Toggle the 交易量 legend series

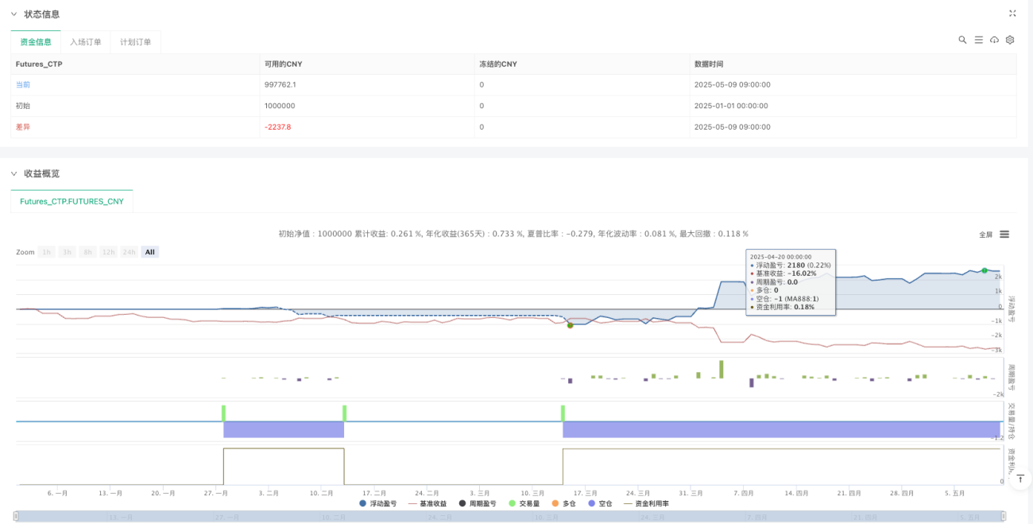tap(524, 503)
